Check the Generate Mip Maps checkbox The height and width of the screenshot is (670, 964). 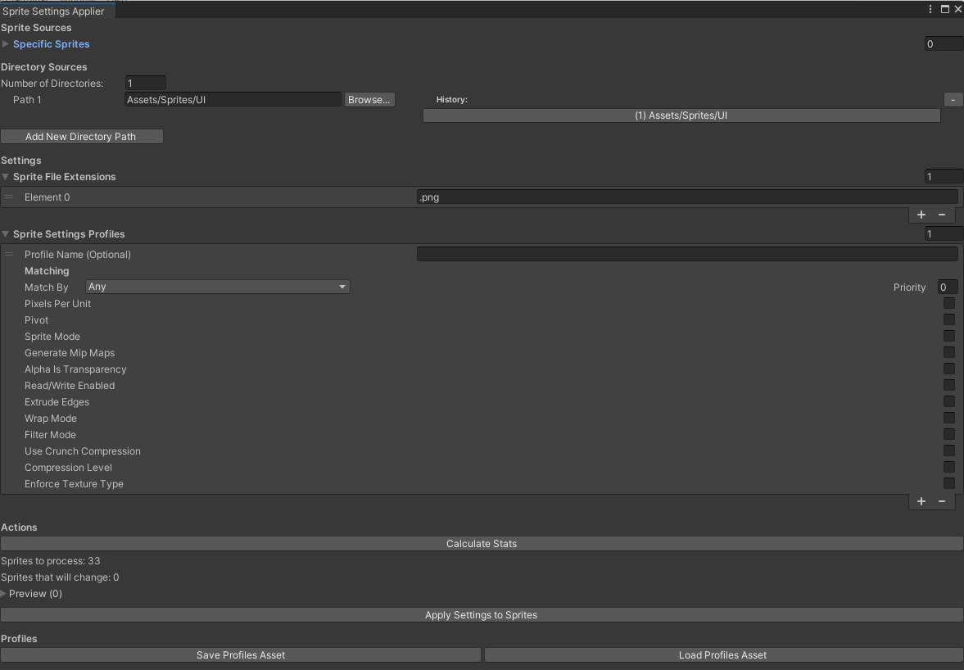(948, 352)
